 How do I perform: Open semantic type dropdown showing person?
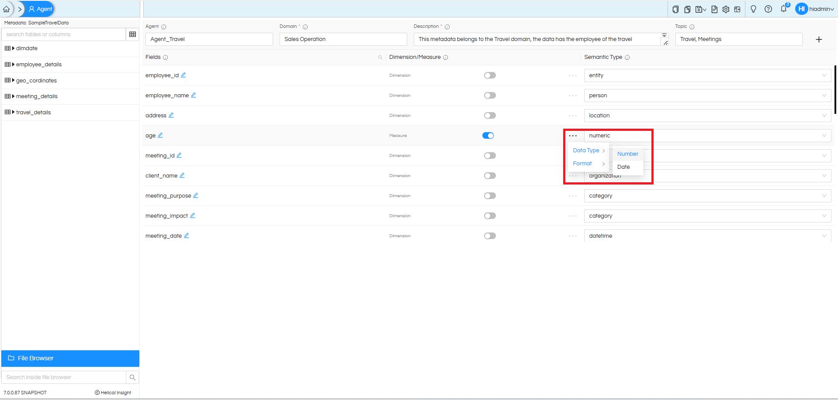(x=707, y=96)
